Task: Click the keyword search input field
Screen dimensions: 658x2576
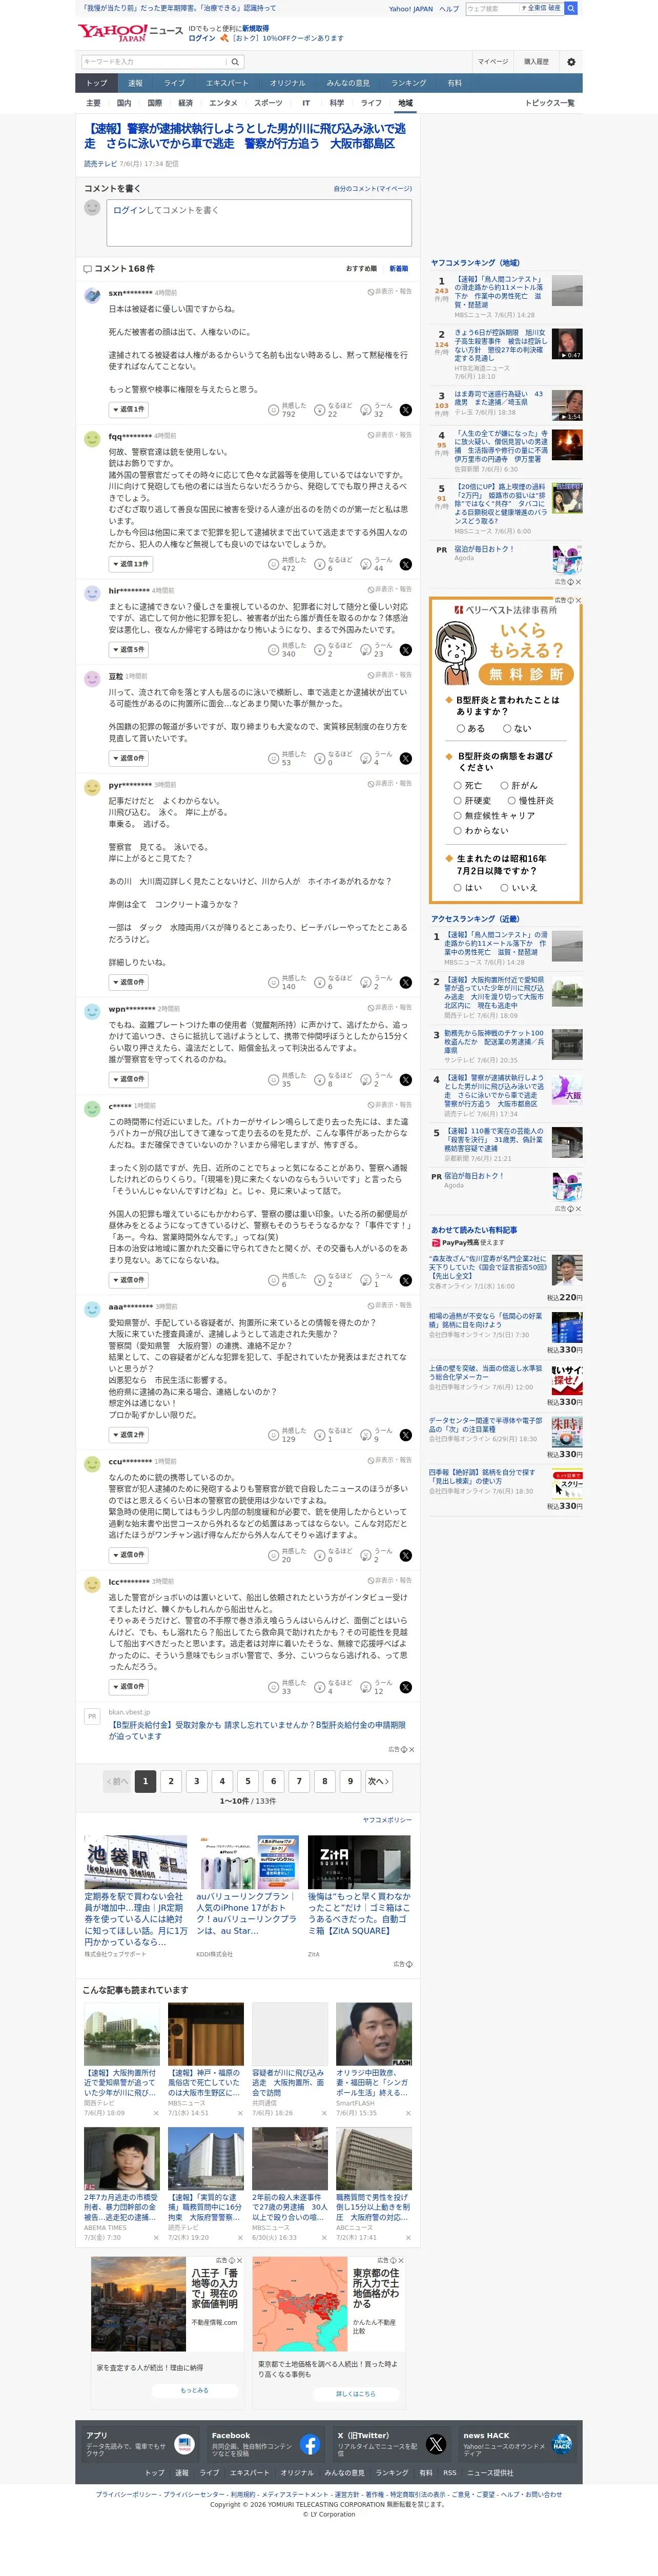Action: pyautogui.click(x=155, y=62)
